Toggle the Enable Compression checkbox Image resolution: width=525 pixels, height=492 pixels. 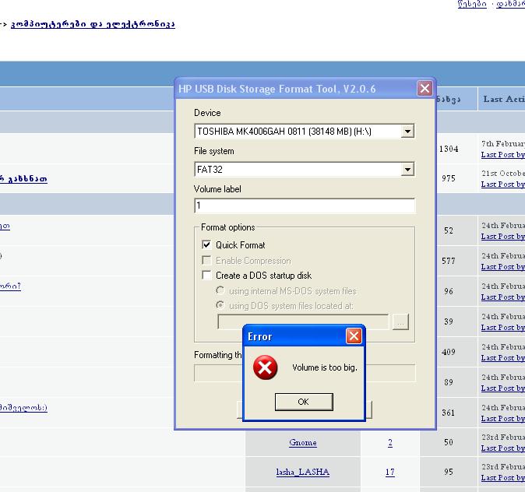(206, 260)
